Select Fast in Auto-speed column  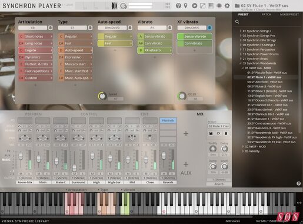coord(115,44)
